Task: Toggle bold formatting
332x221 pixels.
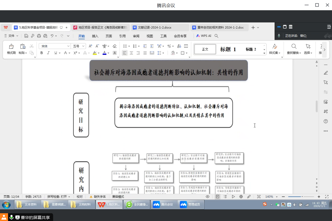Action: [42, 53]
